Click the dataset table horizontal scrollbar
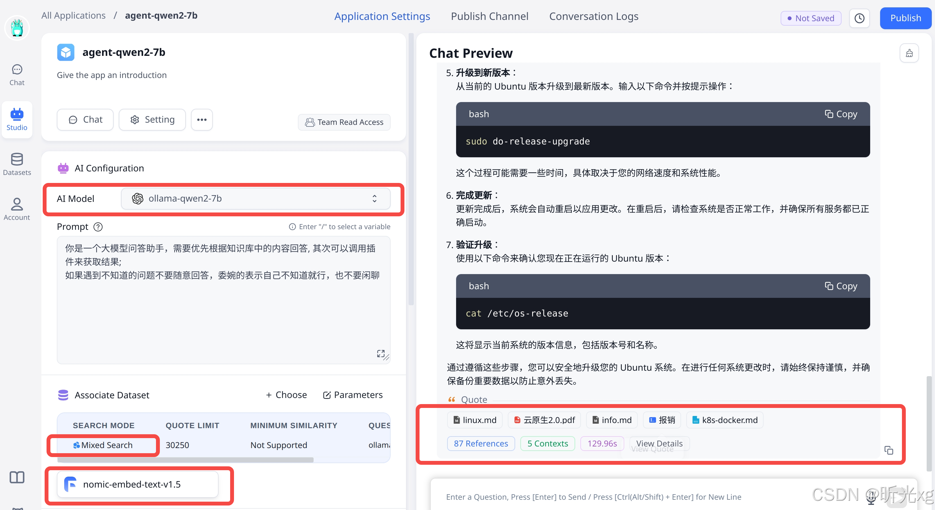This screenshot has height=510, width=935. (x=185, y=460)
